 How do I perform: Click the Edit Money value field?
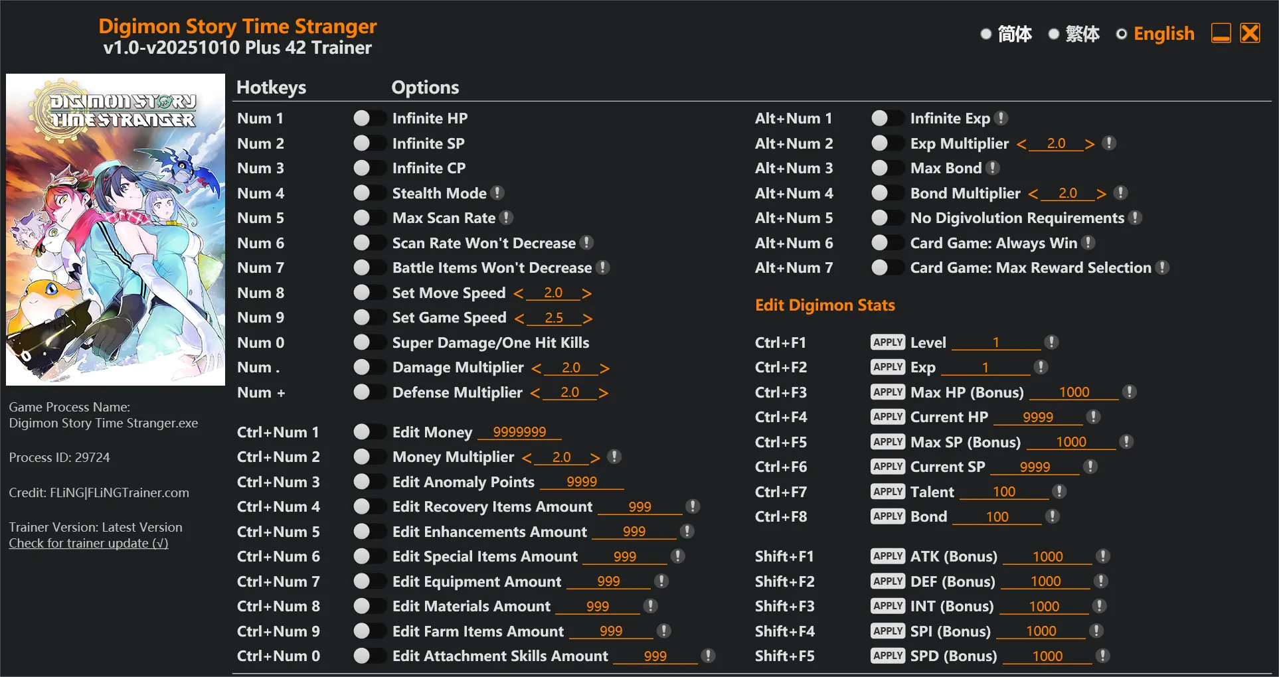click(519, 432)
